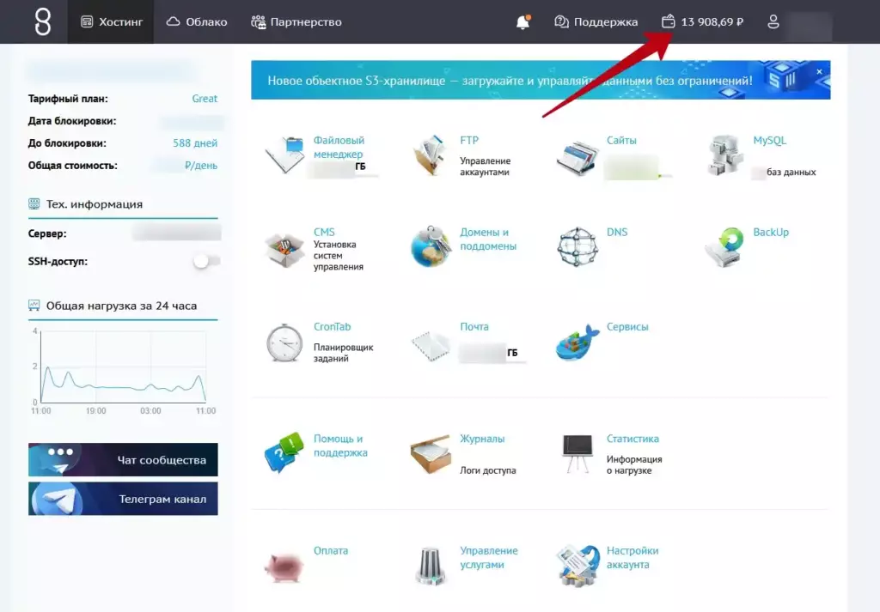Click the Журналы box icon
Screen dimensions: 880x612
point(431,454)
